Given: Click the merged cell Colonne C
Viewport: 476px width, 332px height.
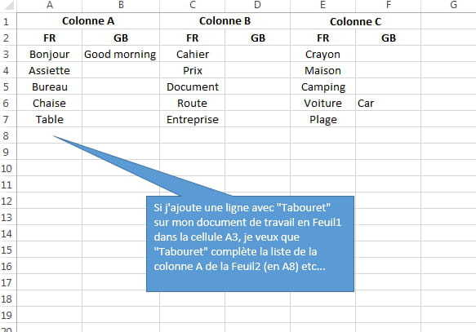Looking at the screenshot, I should [x=355, y=21].
